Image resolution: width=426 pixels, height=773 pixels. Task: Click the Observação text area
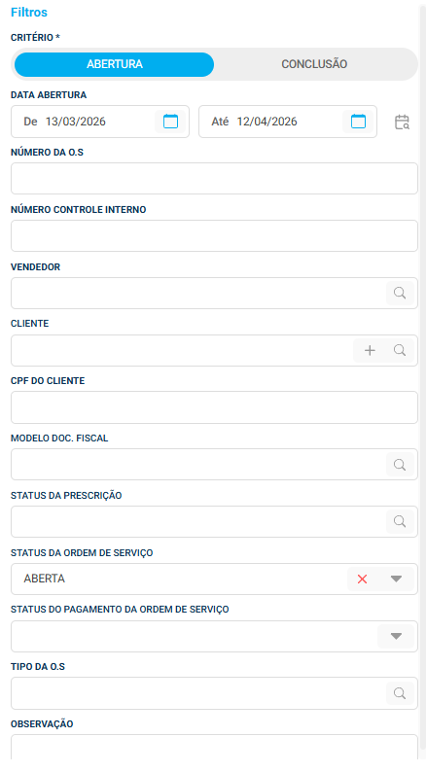pos(214,747)
